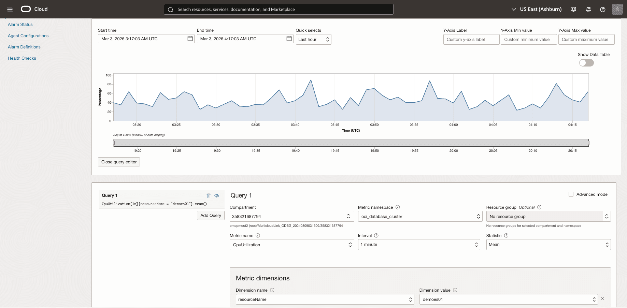
Task: Open the Quick selects Last hour dropdown
Action: click(x=313, y=39)
